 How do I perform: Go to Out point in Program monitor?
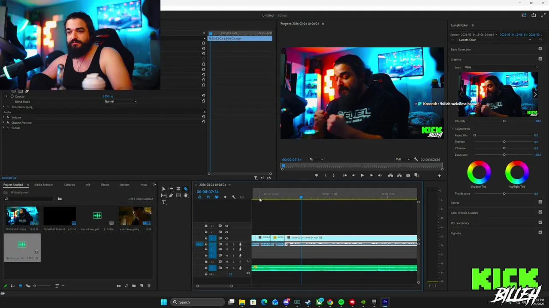380,175
